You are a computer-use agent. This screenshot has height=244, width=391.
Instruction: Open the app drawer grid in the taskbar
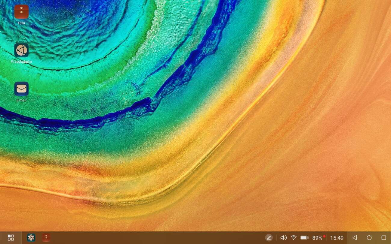click(x=11, y=237)
